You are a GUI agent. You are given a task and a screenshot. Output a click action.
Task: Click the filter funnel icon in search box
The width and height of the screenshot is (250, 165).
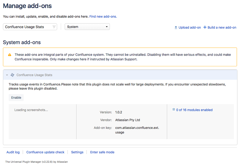click(x=54, y=27)
